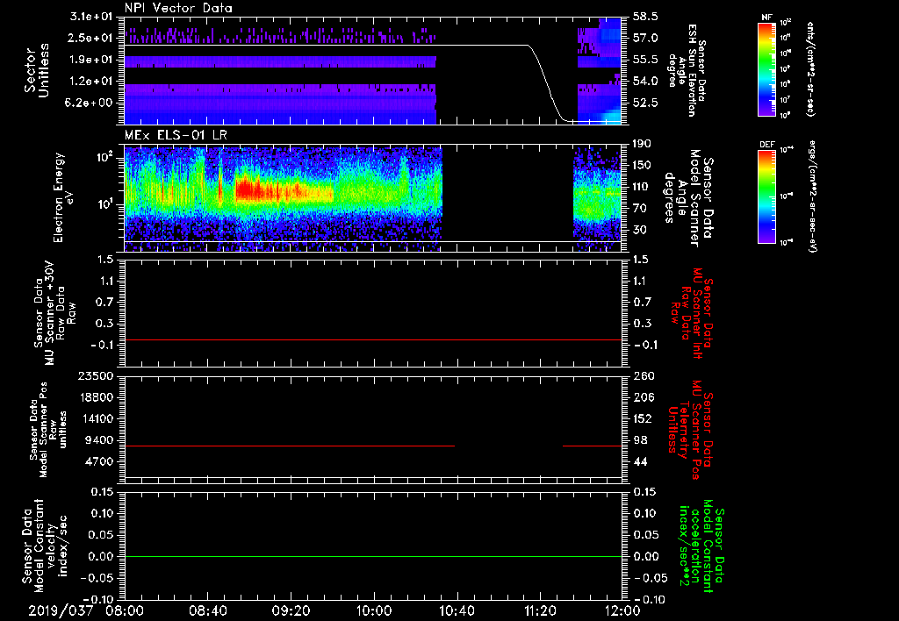Screen dimensions: 899x621
Task: Select the 10² electron energy tick label
Action: 104,158
